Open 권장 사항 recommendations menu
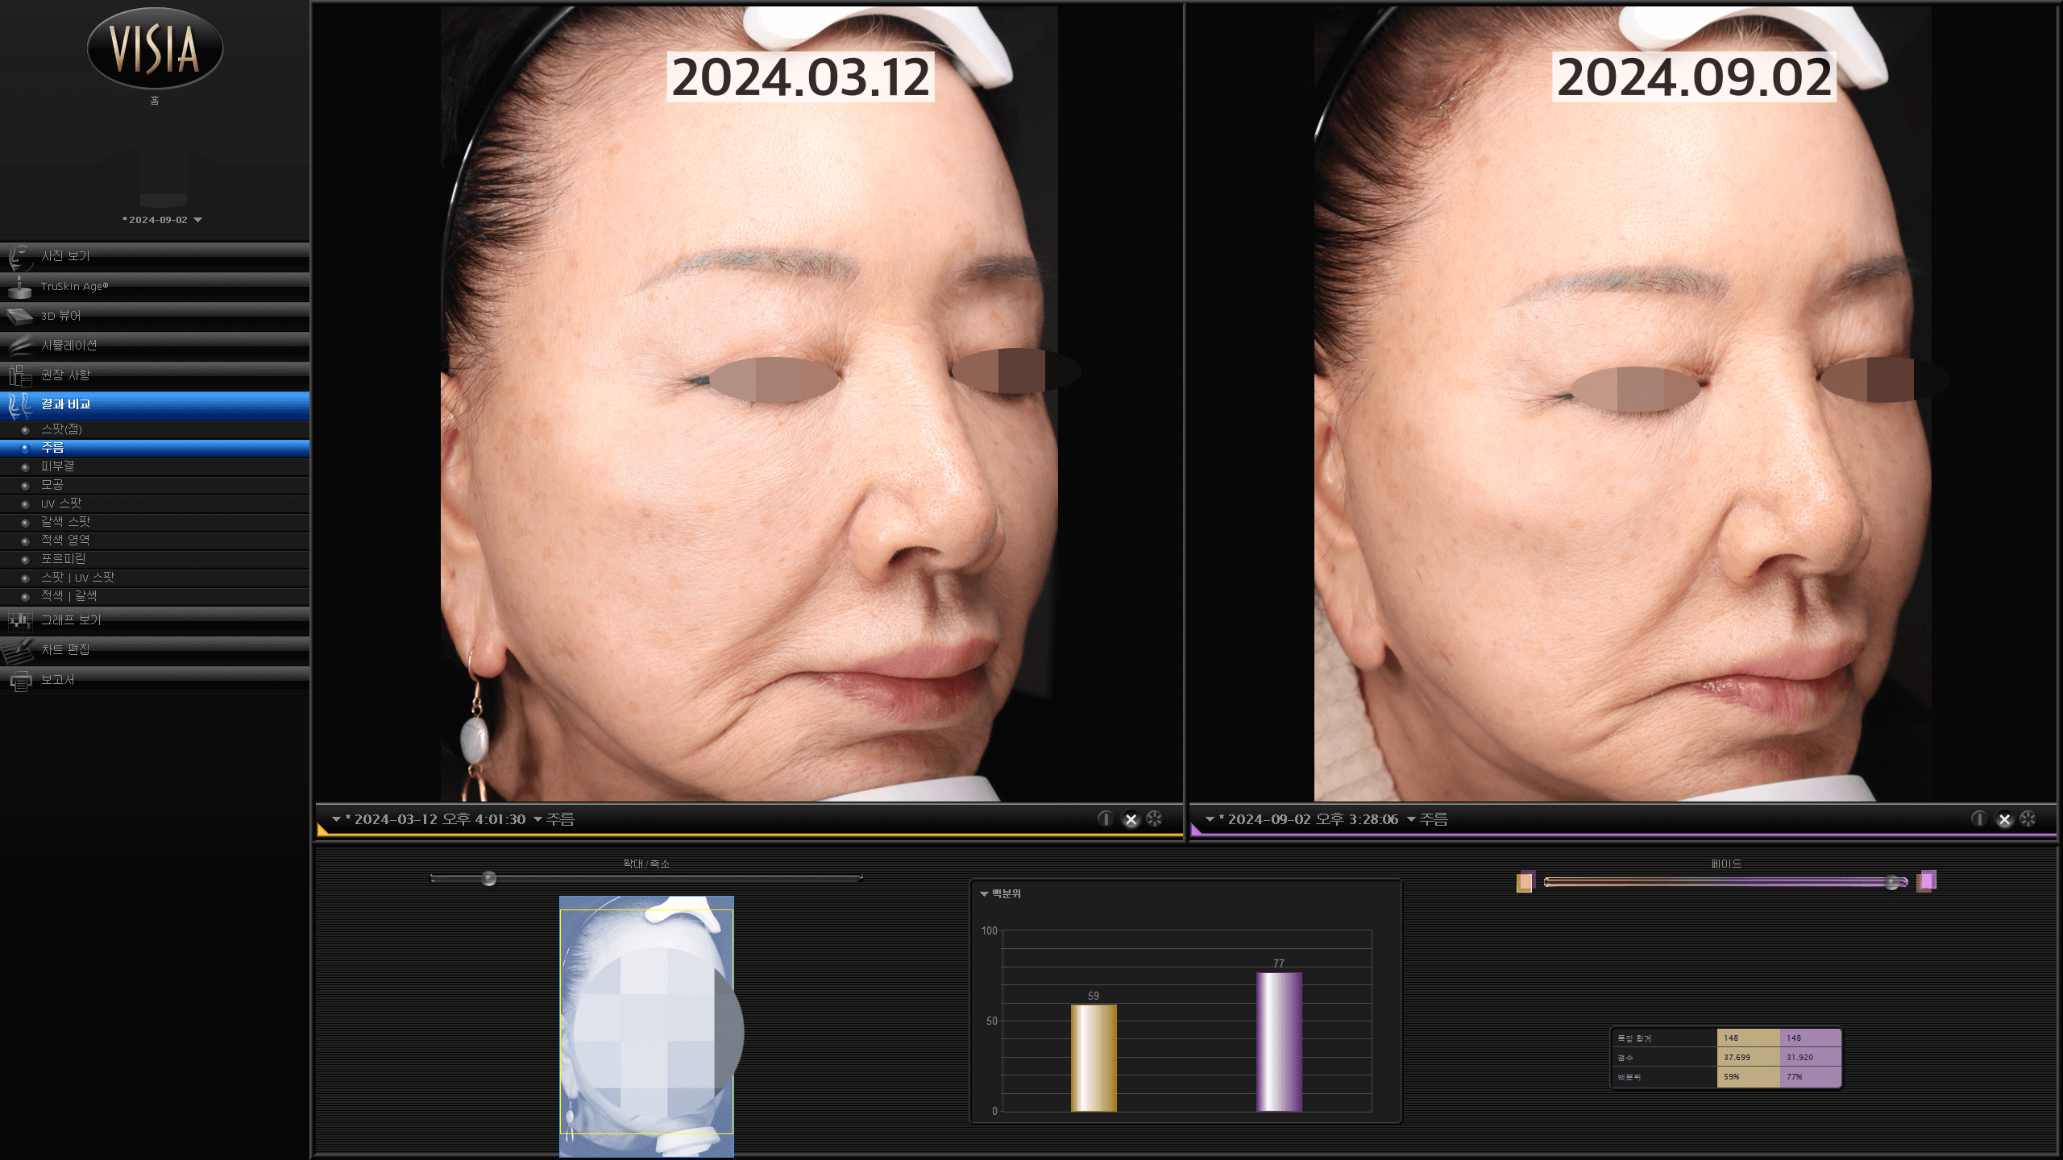This screenshot has height=1160, width=2063. pyautogui.click(x=155, y=375)
